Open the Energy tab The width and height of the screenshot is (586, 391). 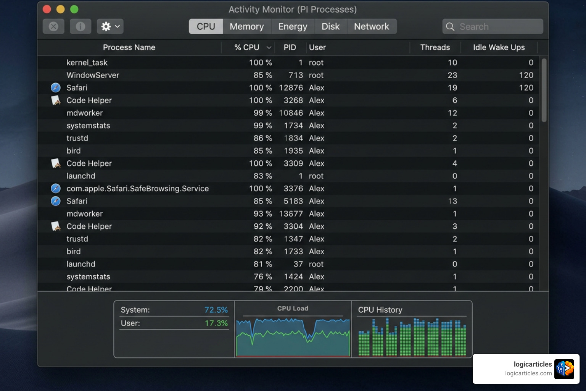click(x=293, y=26)
